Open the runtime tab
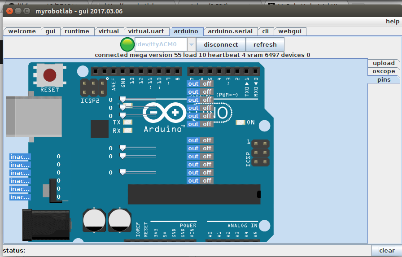 [77, 31]
